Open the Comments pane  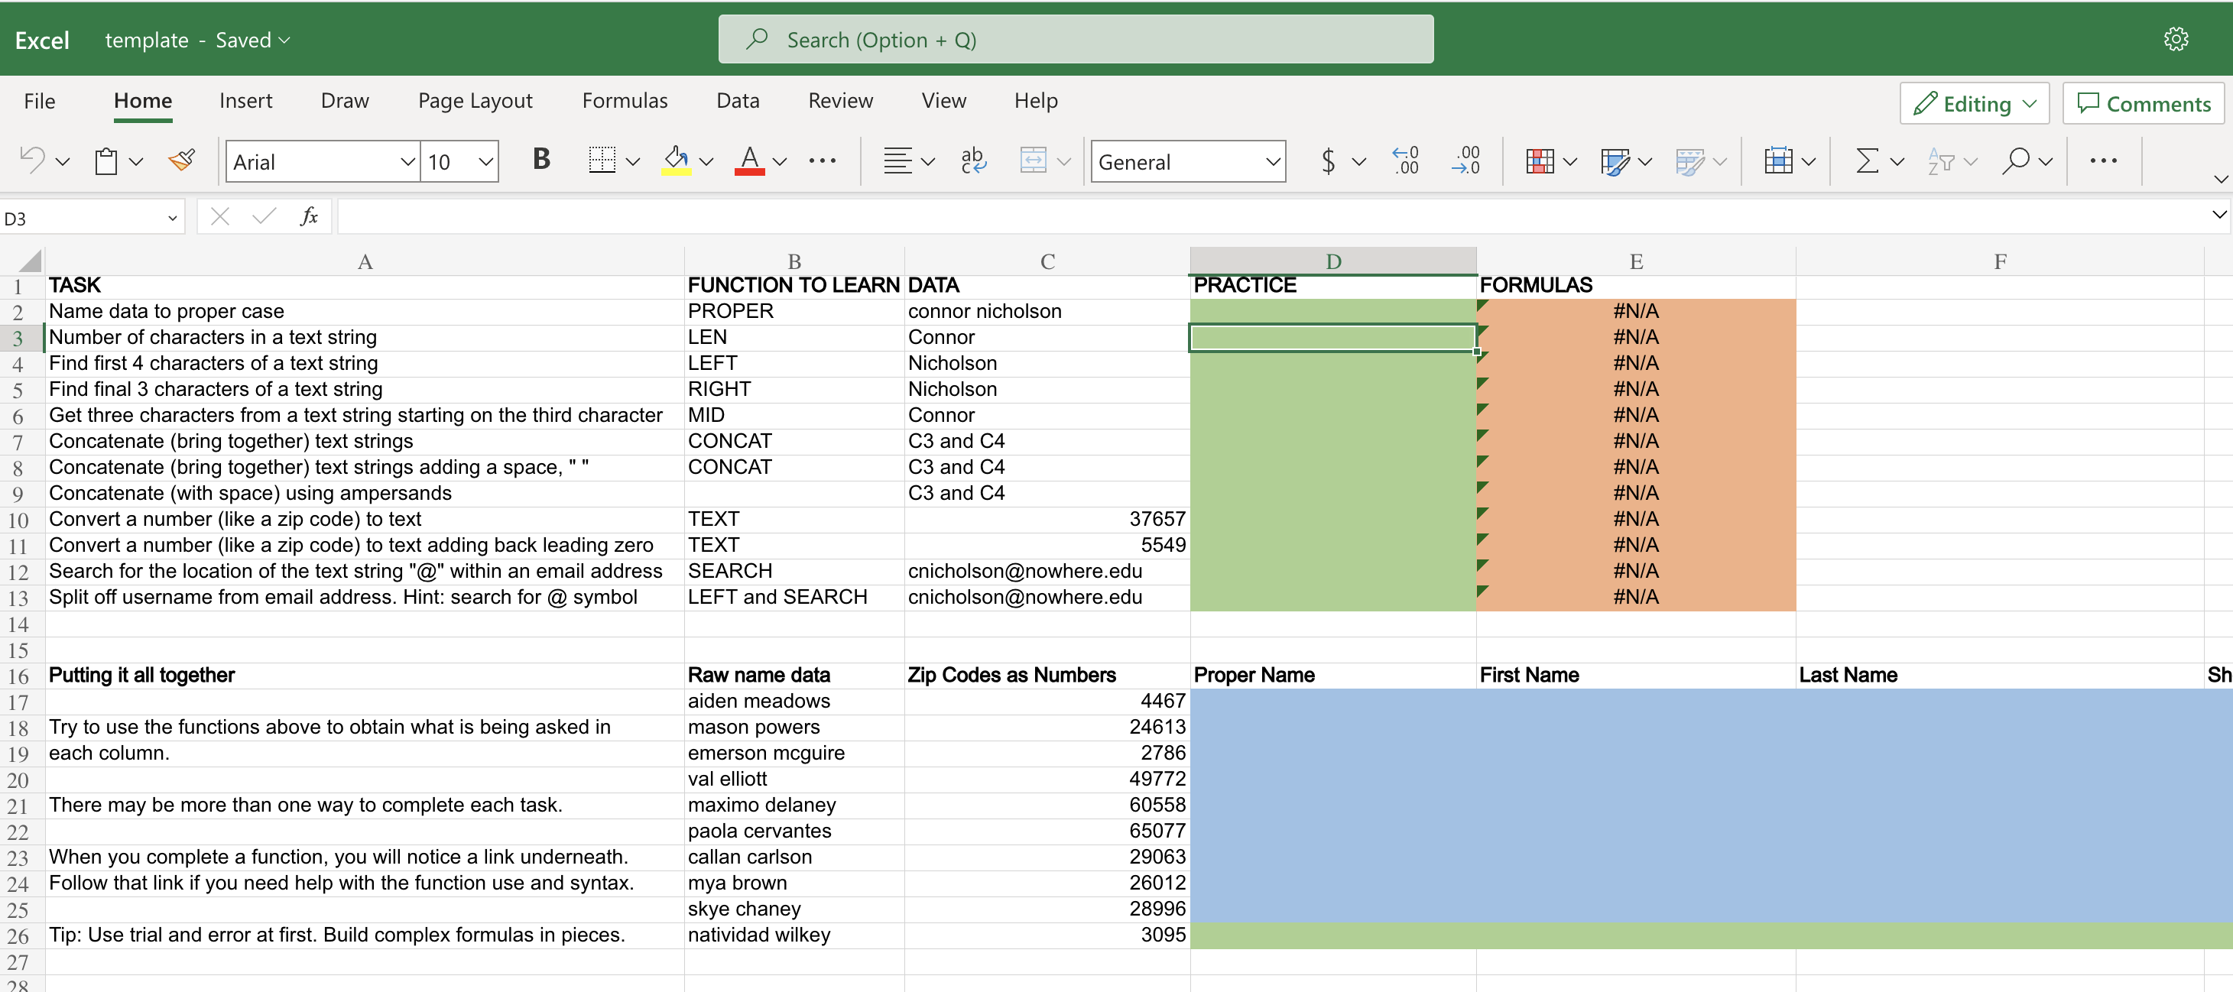(2144, 104)
